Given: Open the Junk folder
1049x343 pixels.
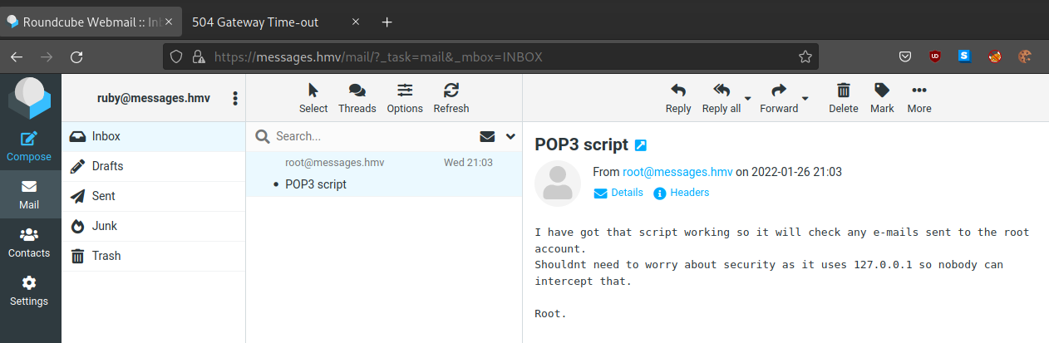Looking at the screenshot, I should tap(105, 226).
